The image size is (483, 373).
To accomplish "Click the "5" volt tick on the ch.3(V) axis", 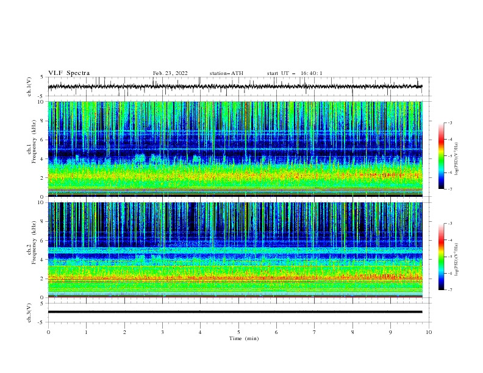I will click(x=42, y=304).
